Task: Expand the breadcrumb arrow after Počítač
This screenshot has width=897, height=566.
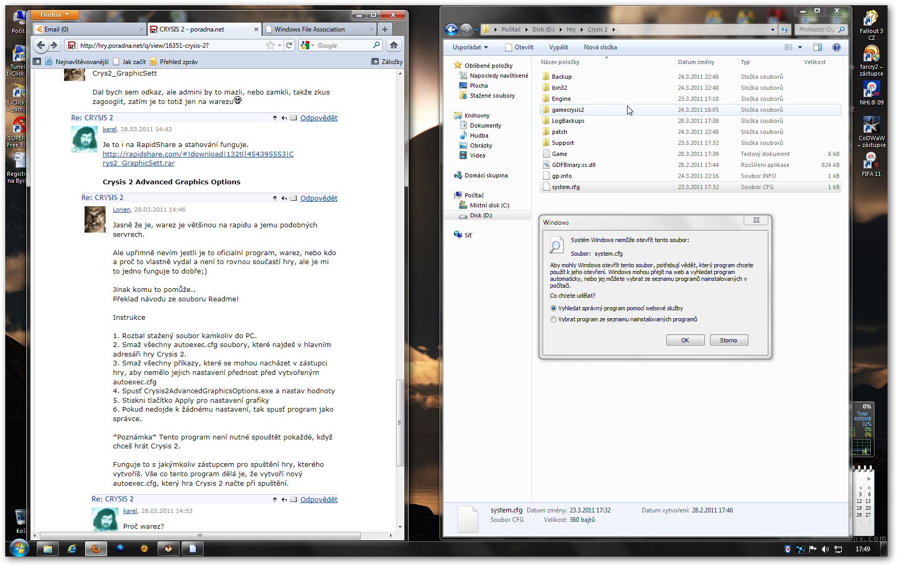Action: tap(527, 29)
